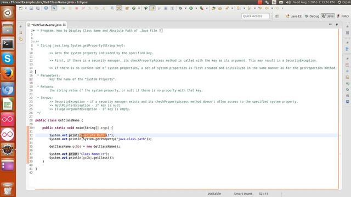Switch to the PMD perspective
The height and width of the screenshot is (197, 351).
pos(343,16)
